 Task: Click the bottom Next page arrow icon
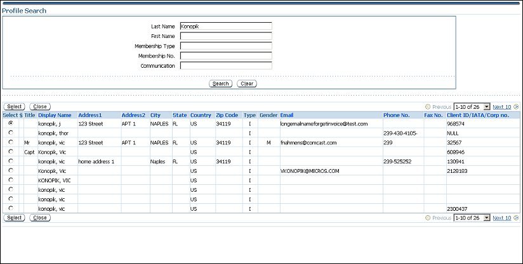click(x=516, y=218)
